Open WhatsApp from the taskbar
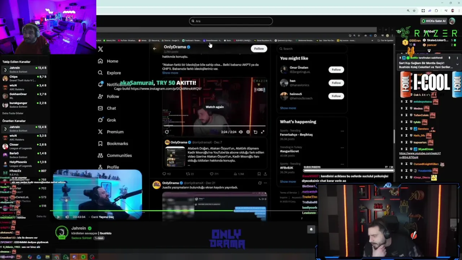Screen dimensions: 462x260 coord(66,257)
